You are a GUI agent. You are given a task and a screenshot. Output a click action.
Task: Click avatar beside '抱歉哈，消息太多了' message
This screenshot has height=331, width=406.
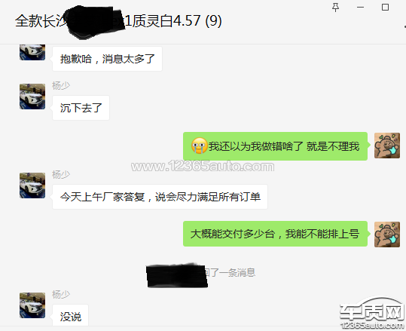click(32, 53)
